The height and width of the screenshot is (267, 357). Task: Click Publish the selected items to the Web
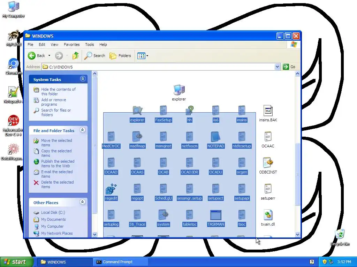click(58, 163)
